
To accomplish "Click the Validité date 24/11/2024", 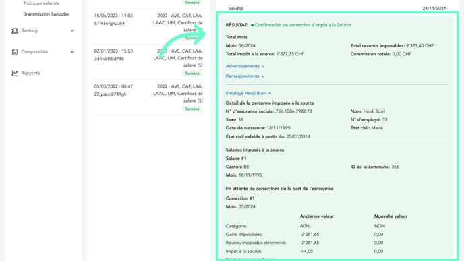I will (434, 8).
